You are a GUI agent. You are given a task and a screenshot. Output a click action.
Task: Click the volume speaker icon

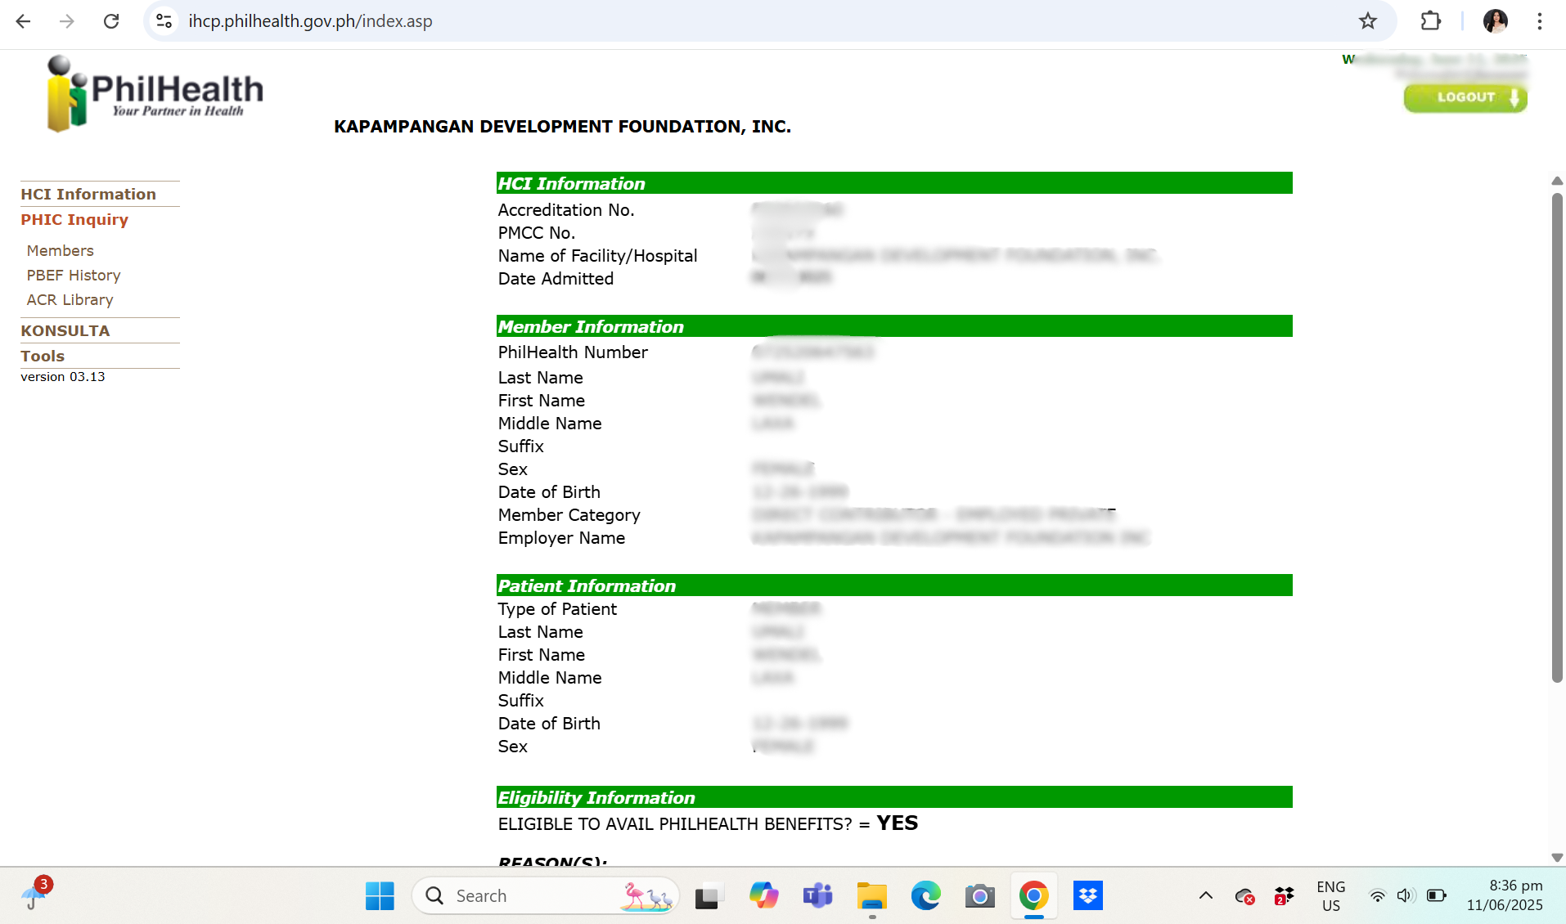pos(1406,896)
